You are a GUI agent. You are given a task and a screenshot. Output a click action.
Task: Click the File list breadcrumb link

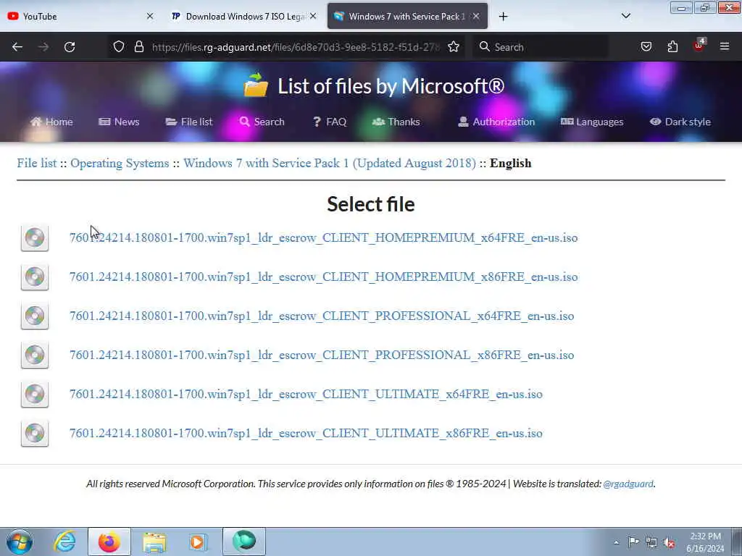(x=37, y=163)
